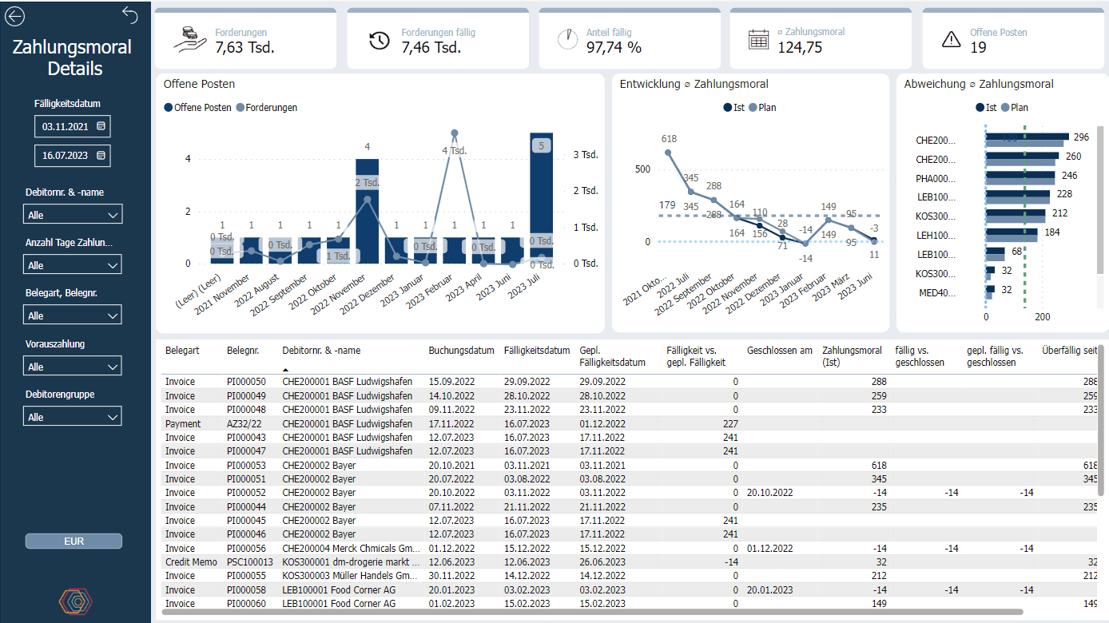The height and width of the screenshot is (623, 1109).
Task: Select cell PI000058
Action: 246,589
